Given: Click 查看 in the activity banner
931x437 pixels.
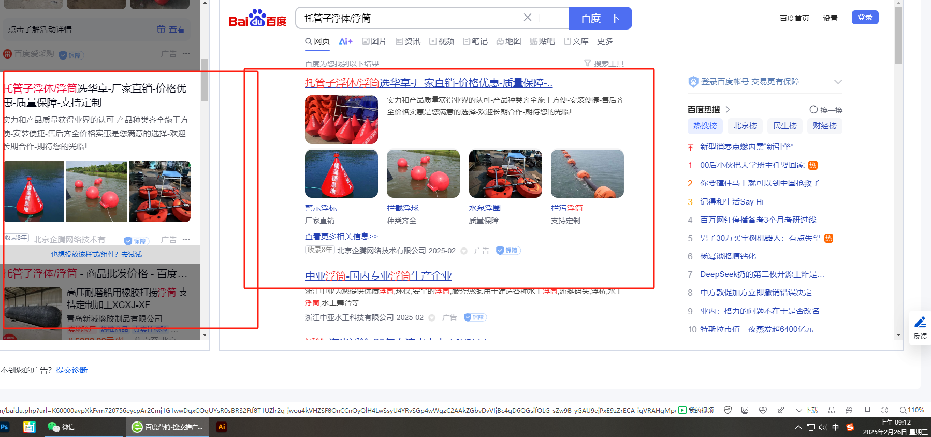Looking at the screenshot, I should [171, 30].
